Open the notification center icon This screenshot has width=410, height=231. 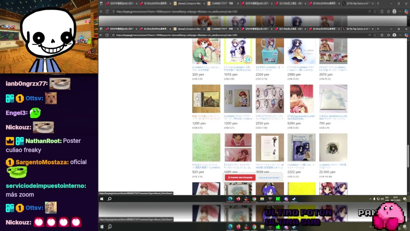click(x=405, y=199)
